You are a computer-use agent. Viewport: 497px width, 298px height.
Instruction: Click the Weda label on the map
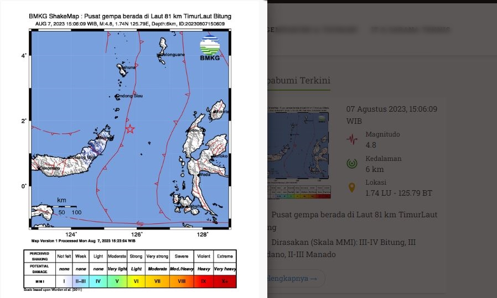tap(205, 175)
